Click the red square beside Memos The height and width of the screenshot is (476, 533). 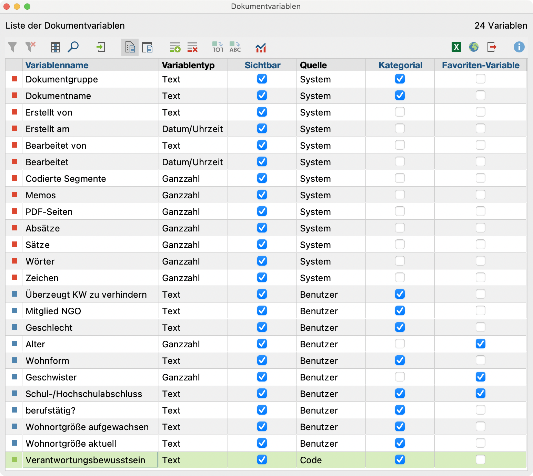click(x=14, y=195)
